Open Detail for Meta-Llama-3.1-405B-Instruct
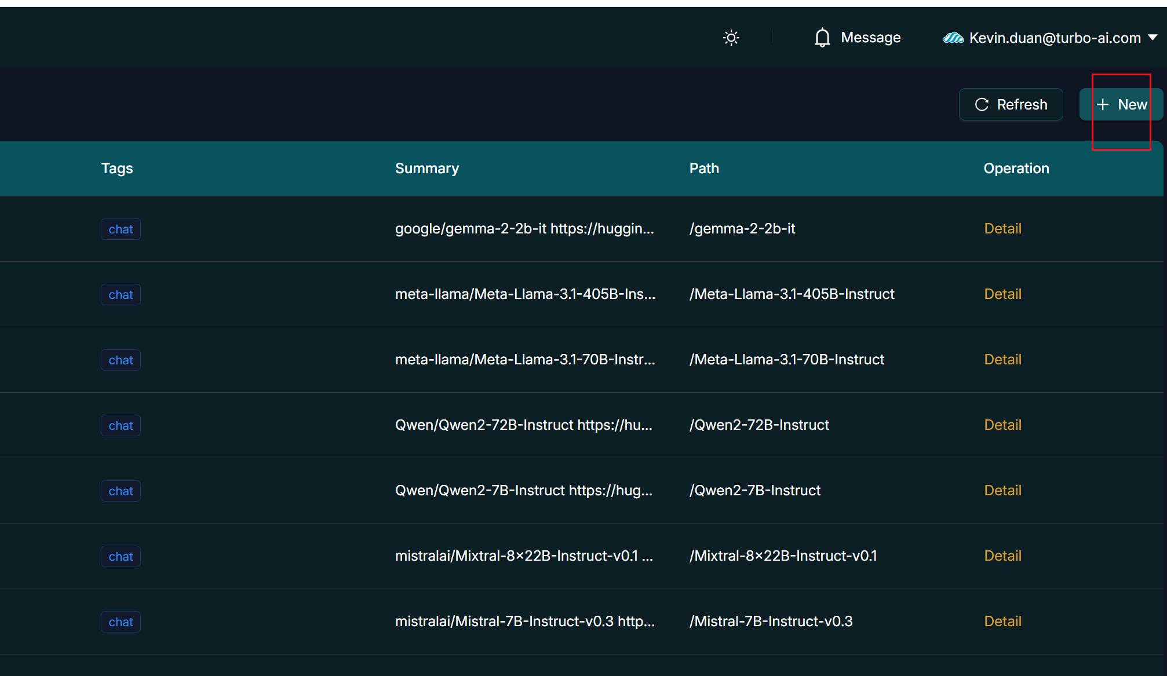The height and width of the screenshot is (676, 1167). pos(1002,294)
